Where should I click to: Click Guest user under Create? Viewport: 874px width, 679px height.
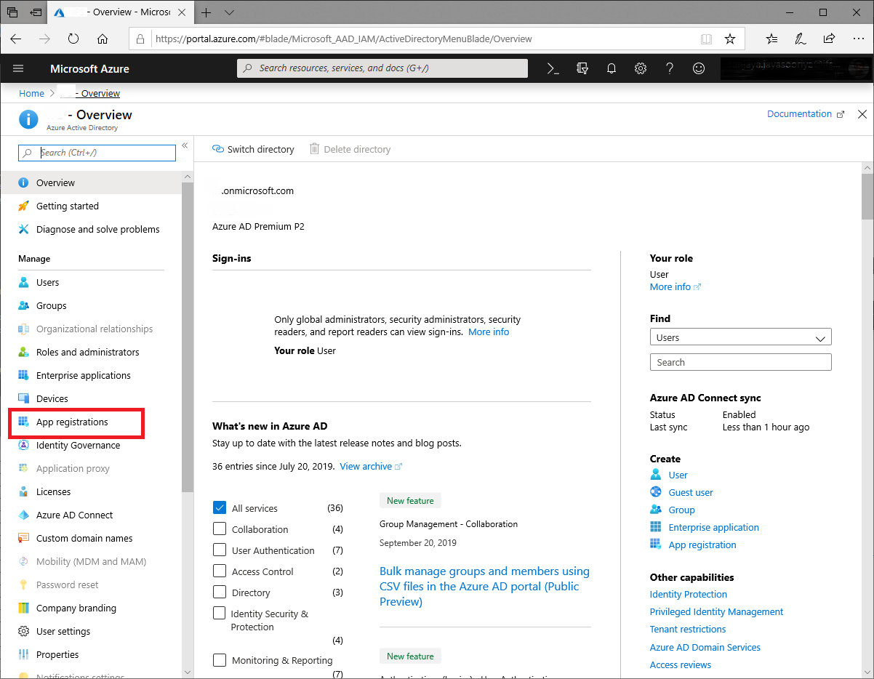(x=691, y=492)
